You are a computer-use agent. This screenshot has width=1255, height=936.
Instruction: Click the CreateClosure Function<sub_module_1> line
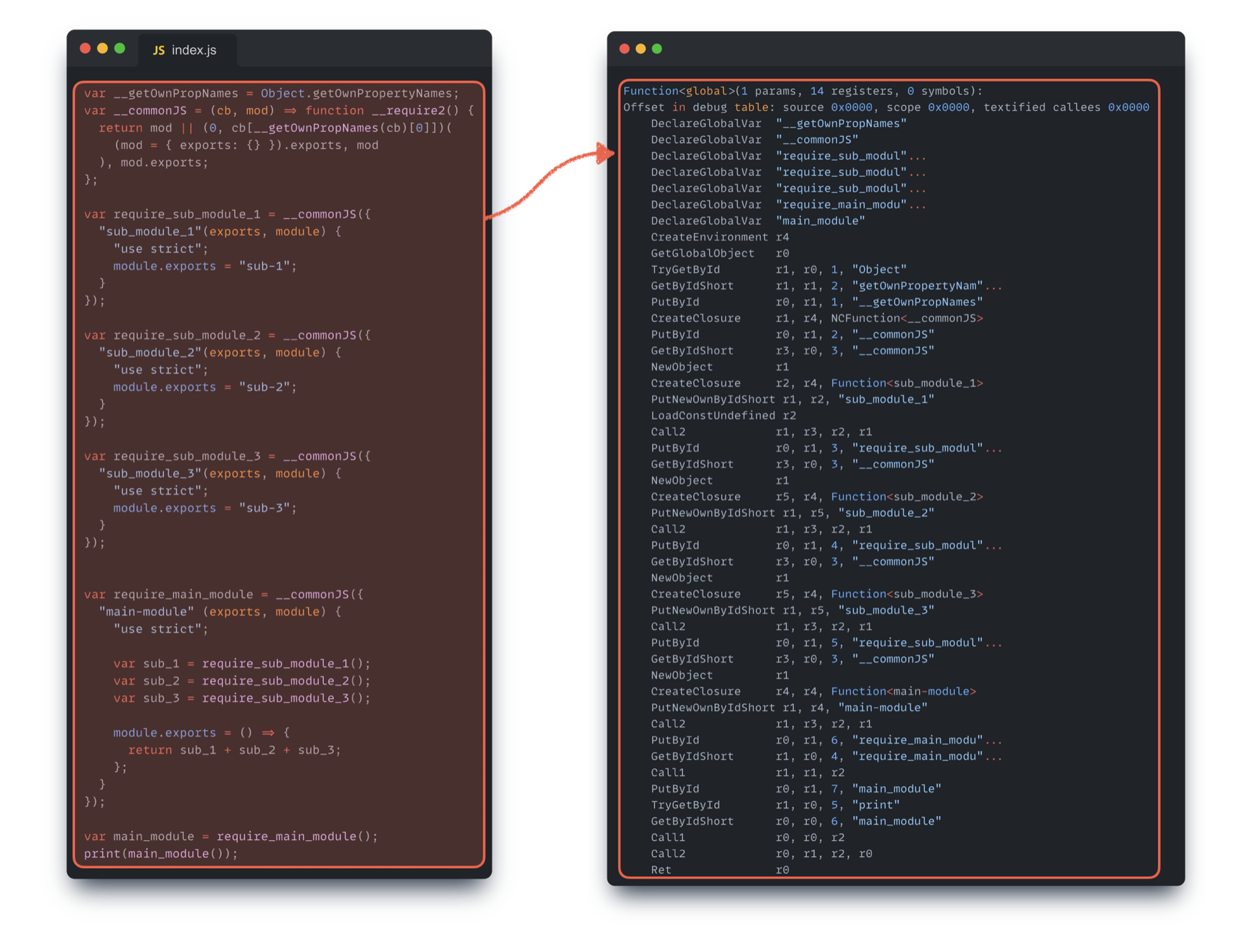pos(815,383)
